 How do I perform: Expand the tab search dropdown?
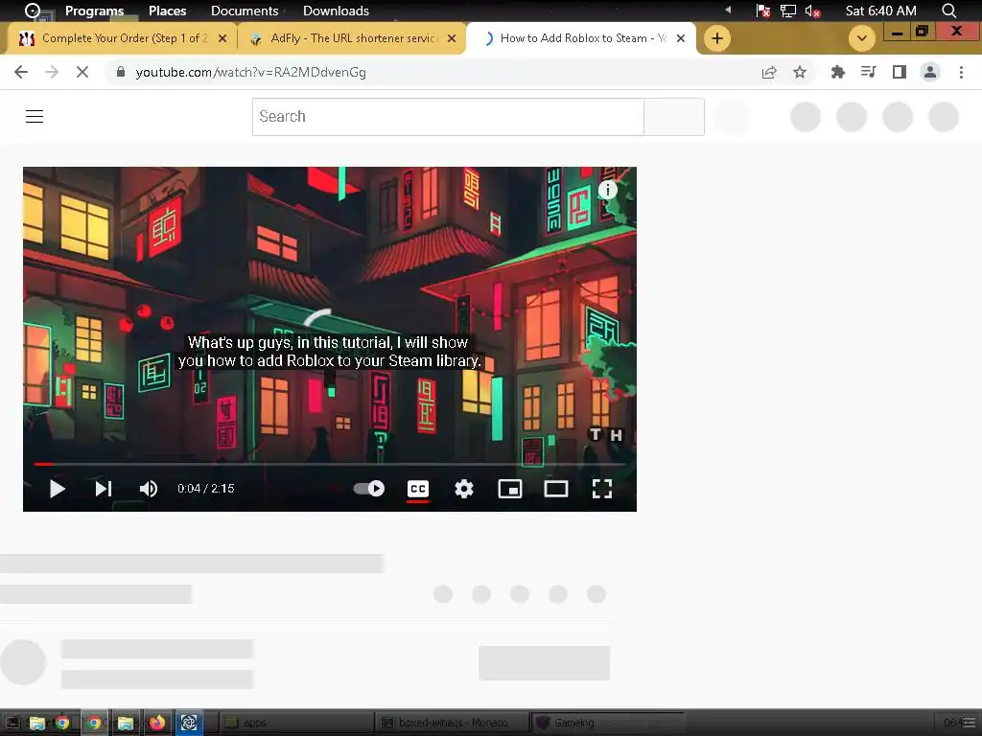coord(862,38)
